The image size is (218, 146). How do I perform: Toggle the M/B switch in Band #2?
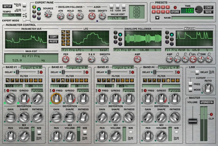coord(84,132)
